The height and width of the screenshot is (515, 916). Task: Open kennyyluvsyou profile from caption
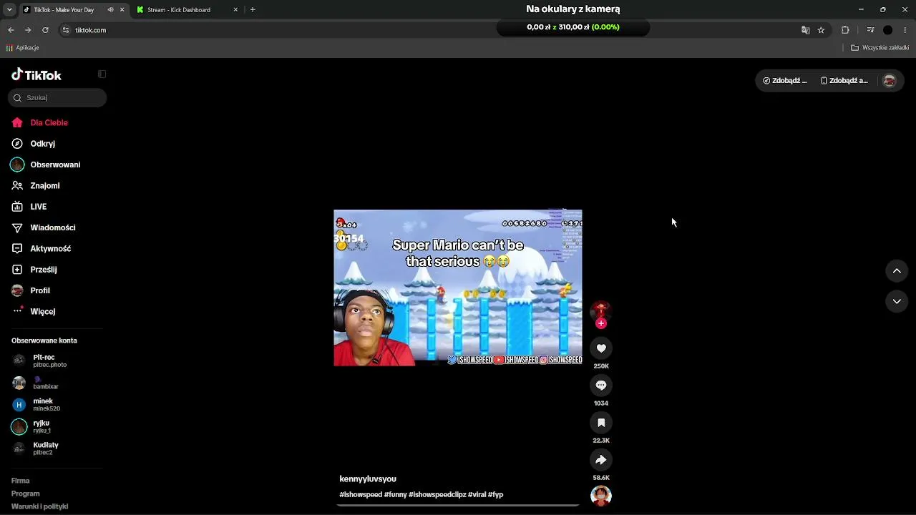tap(368, 479)
